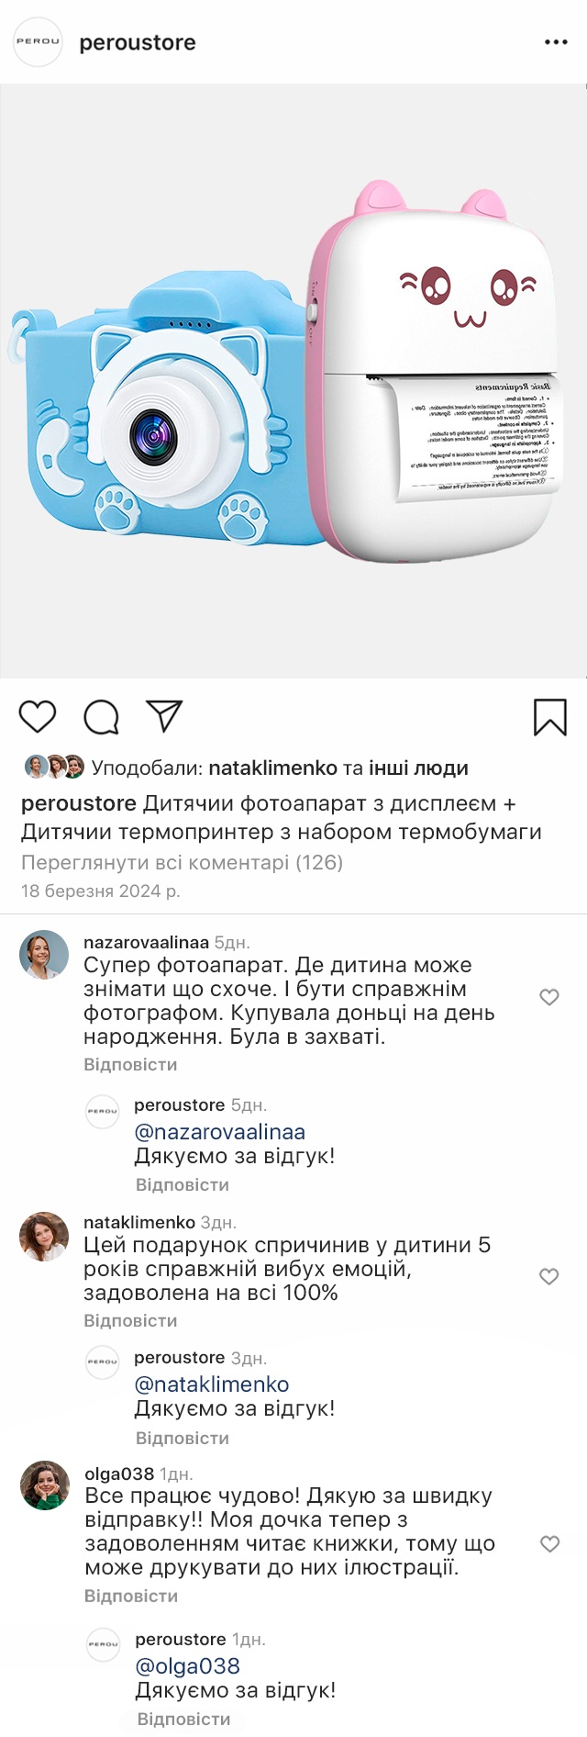587x1737 pixels.
Task: Expand all 126 comments
Action: coord(182,863)
